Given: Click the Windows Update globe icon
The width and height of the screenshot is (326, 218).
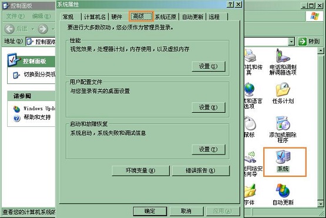Looking at the screenshot, I should click(x=16, y=109).
